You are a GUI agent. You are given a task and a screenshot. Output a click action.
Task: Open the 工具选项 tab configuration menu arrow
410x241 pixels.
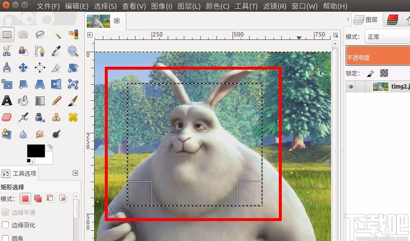(75, 173)
